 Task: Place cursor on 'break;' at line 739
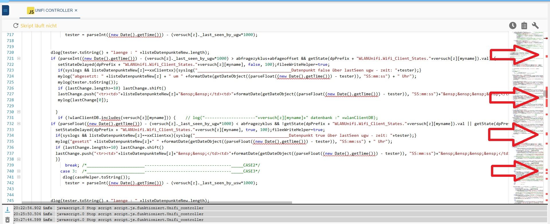tap(72, 165)
